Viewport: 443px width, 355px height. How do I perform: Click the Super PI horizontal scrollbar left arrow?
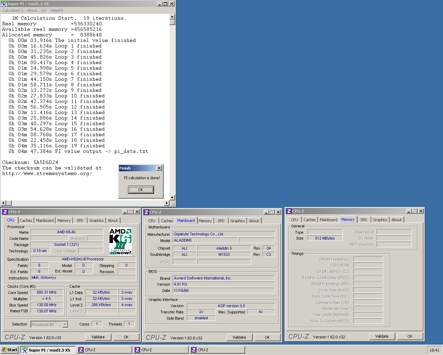(x=3, y=203)
